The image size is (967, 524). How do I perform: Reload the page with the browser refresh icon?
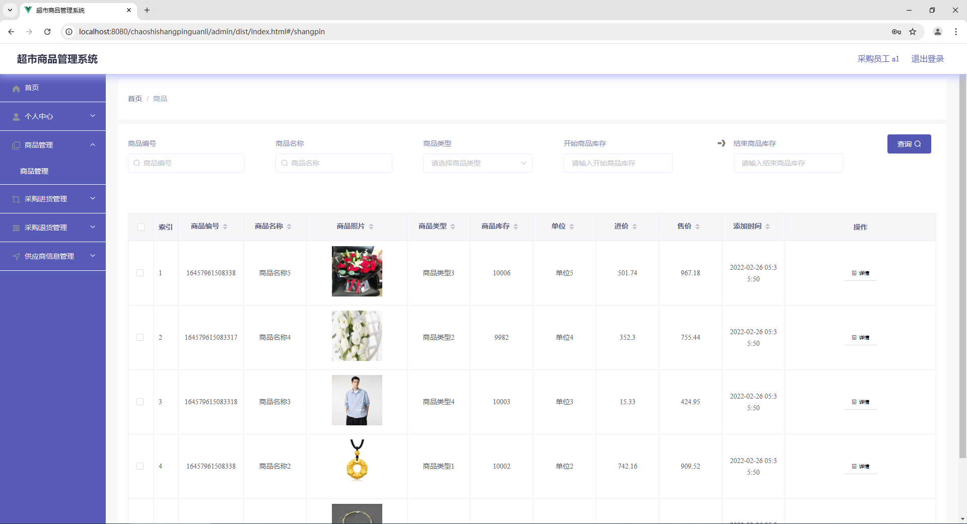[x=47, y=32]
